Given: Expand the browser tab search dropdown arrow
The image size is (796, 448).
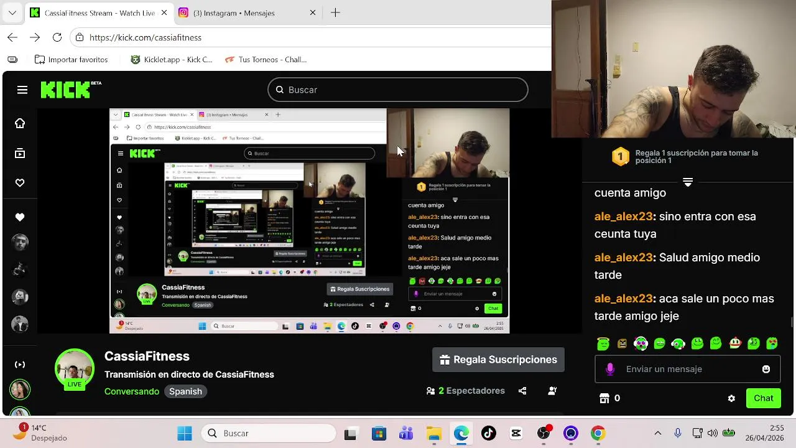Looking at the screenshot, I should pos(12,12).
